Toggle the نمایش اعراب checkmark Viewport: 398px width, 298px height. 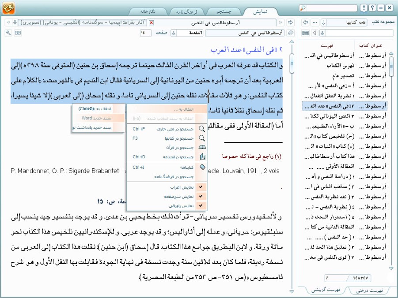201,187
